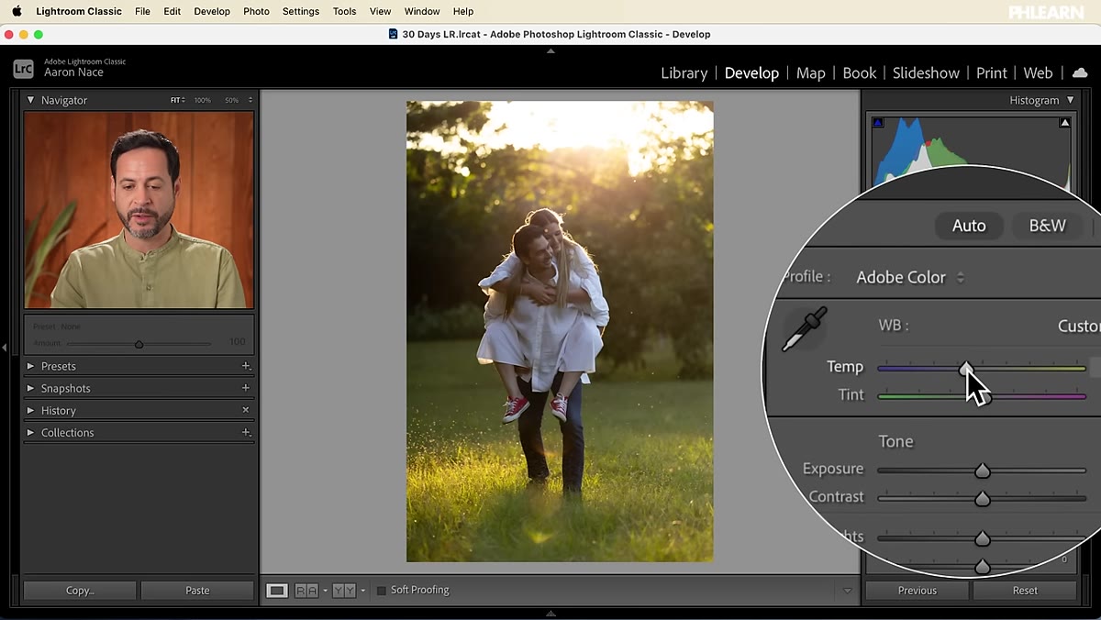Open the Navigator zoom level stepper dropdown
This screenshot has height=620, width=1101.
pos(250,100)
